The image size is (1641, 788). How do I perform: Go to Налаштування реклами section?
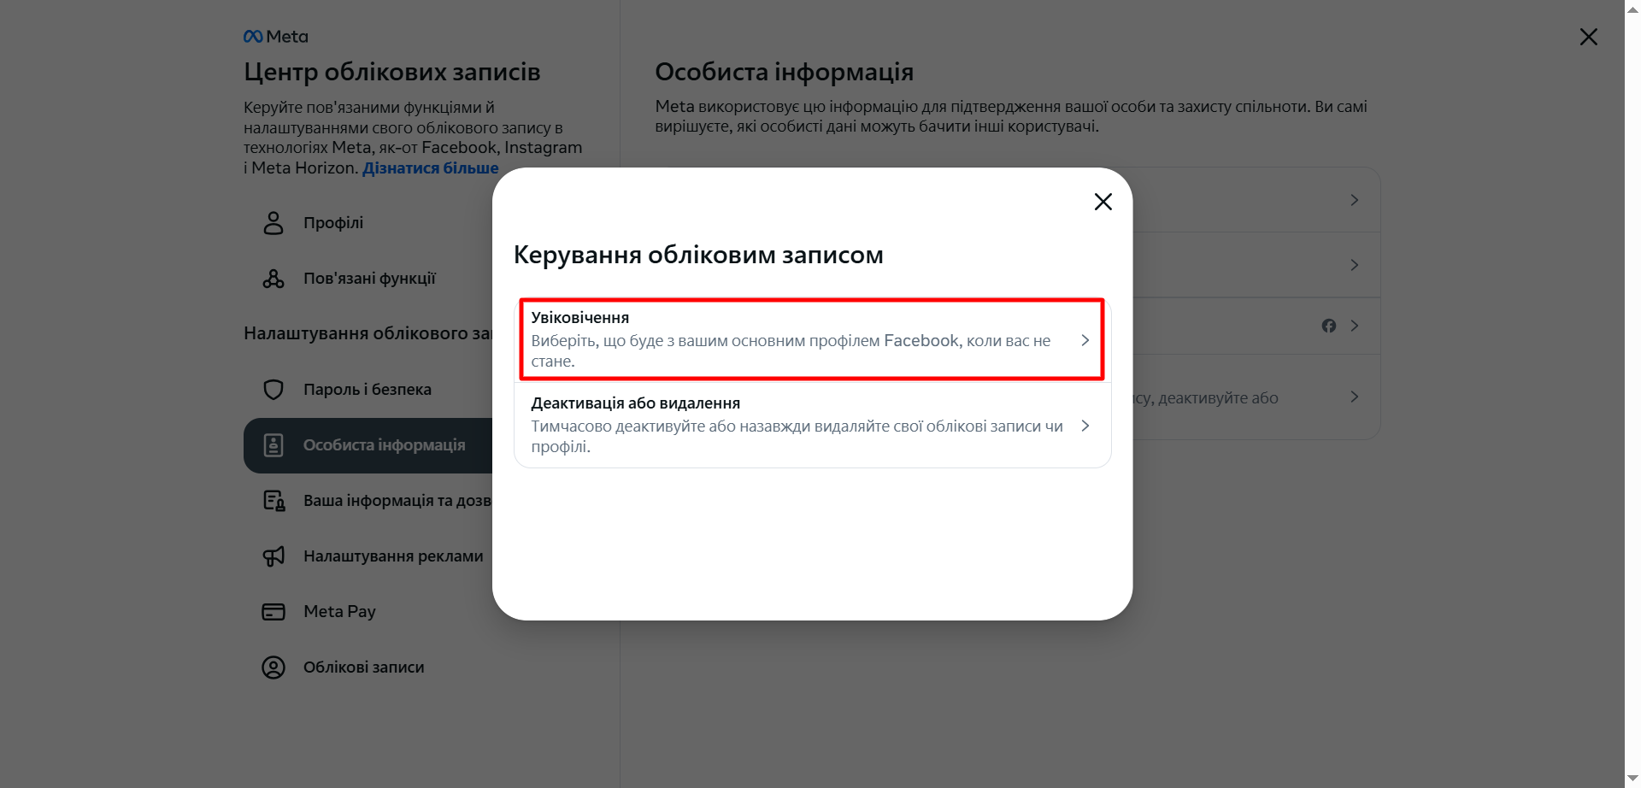coord(392,556)
